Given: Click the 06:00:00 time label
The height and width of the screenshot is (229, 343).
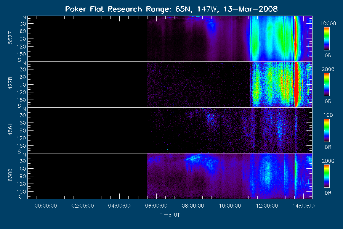Looking at the screenshot, I should click(x=156, y=206).
